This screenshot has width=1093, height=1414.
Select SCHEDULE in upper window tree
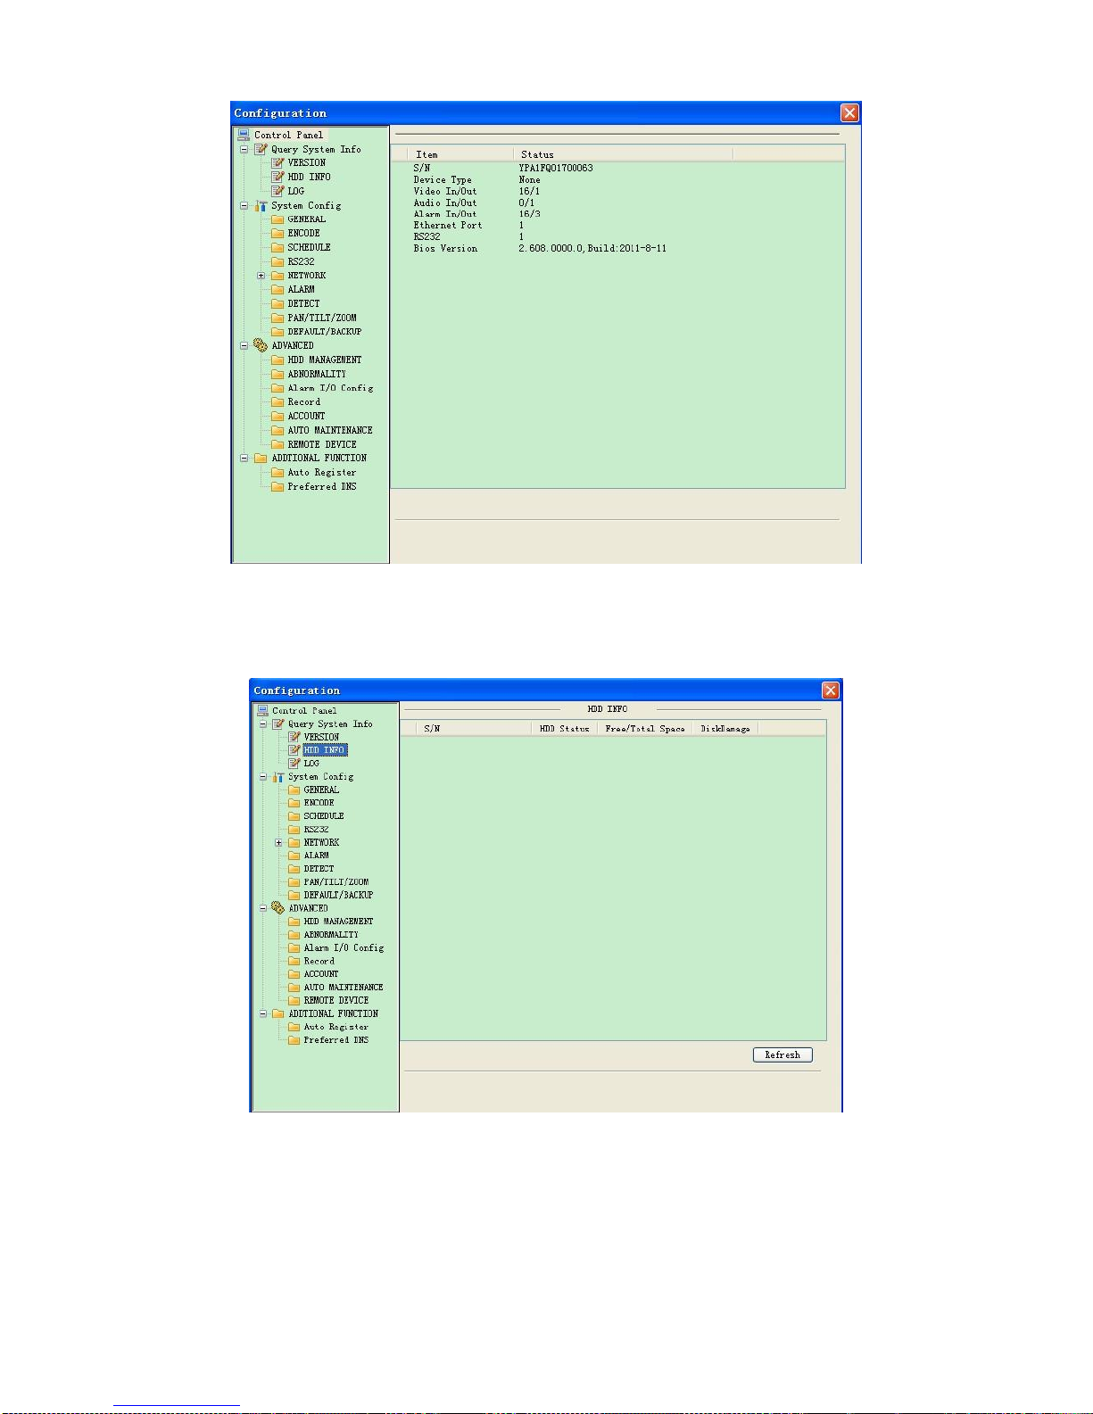pos(309,247)
